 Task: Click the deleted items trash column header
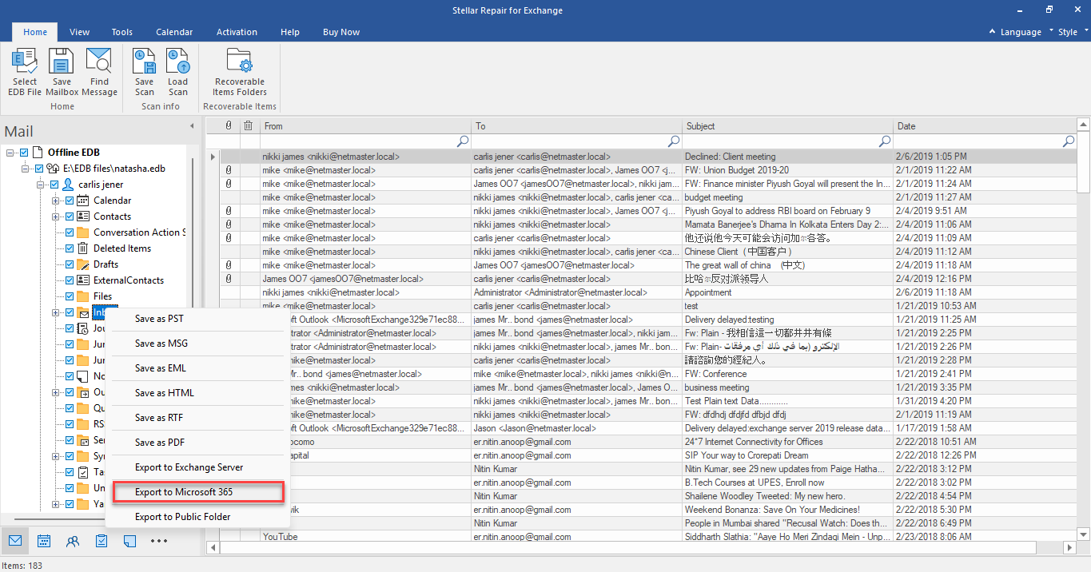click(249, 125)
